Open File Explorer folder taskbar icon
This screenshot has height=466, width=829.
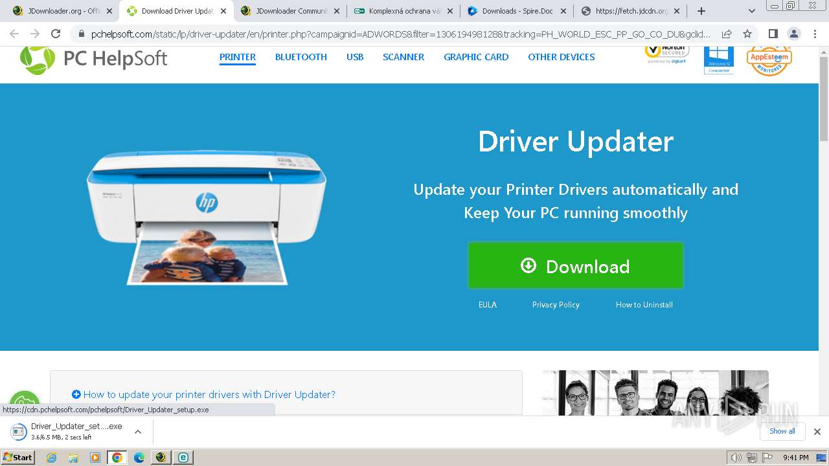pos(73,458)
